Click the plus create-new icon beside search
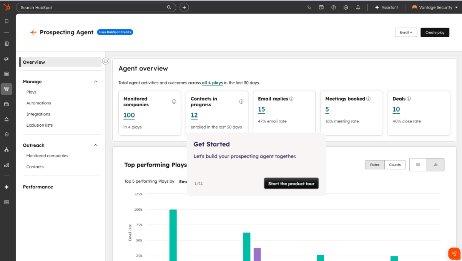 point(184,7)
